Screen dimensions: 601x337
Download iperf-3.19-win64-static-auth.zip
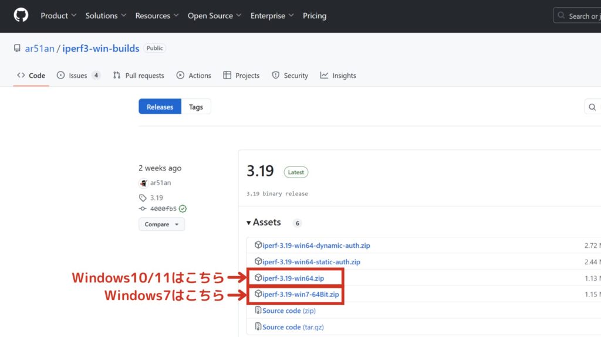(311, 262)
